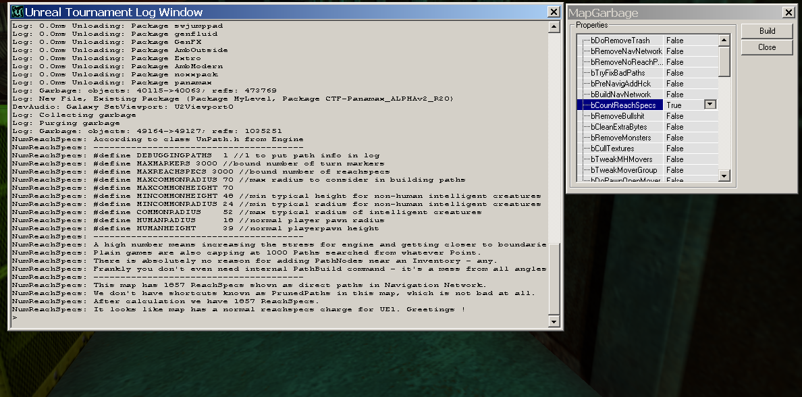Click the '#define MAXREACHSPECS 3000' log line
Screen dimensions: 802x397
200,172
